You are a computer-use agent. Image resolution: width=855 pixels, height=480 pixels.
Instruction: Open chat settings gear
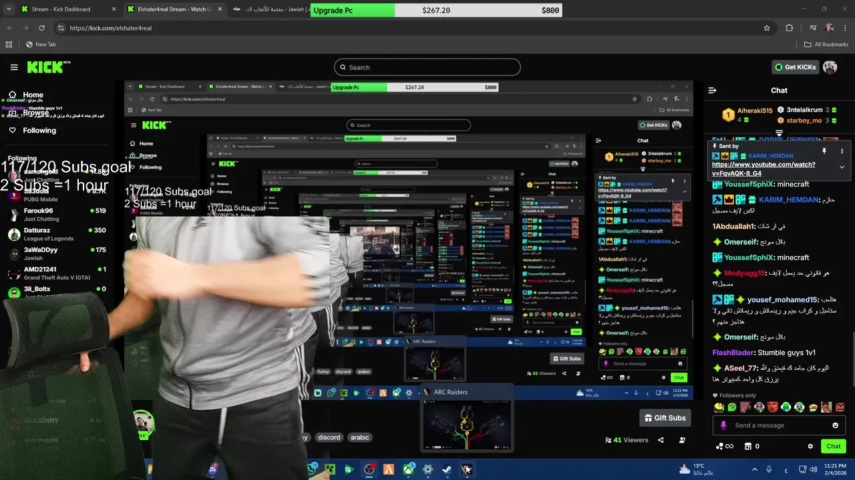[x=810, y=446]
